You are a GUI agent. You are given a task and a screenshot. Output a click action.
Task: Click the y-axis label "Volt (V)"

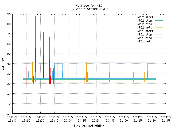coord(3,64)
